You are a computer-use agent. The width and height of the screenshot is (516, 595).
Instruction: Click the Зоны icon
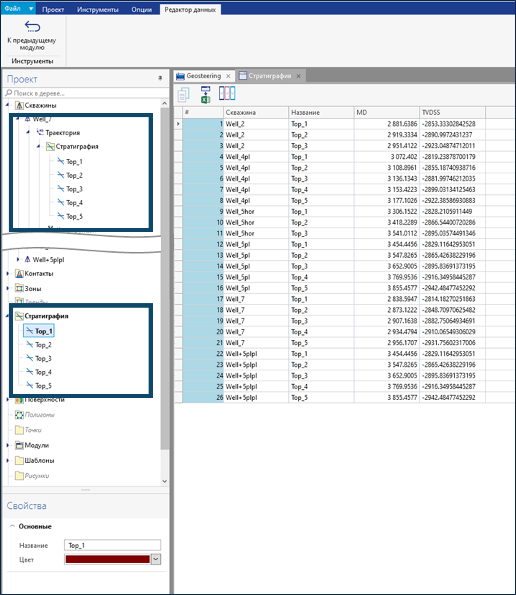19,288
